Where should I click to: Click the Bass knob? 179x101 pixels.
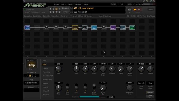76,69
